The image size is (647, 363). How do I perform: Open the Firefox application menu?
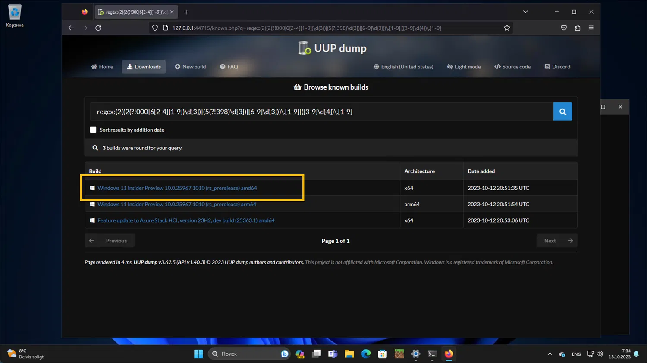click(x=591, y=28)
